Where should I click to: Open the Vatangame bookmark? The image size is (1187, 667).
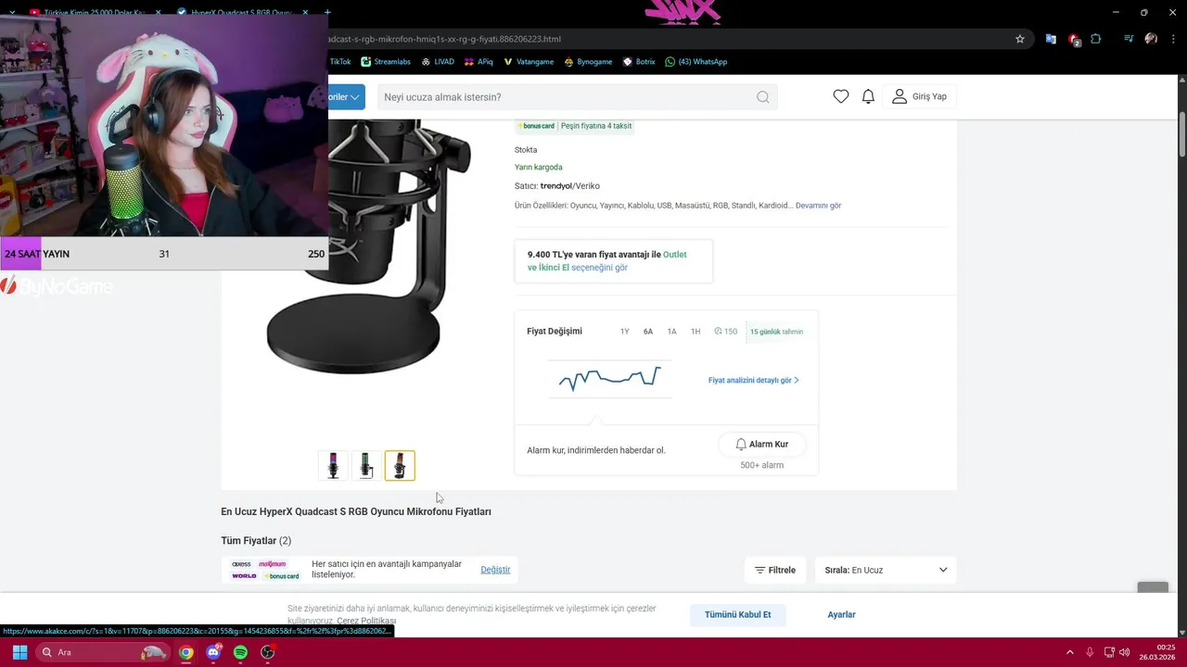[x=529, y=62]
